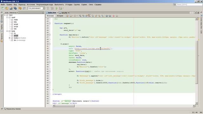
Task: Click the Stop Macro Recording icon
Action: click(x=117, y=16)
